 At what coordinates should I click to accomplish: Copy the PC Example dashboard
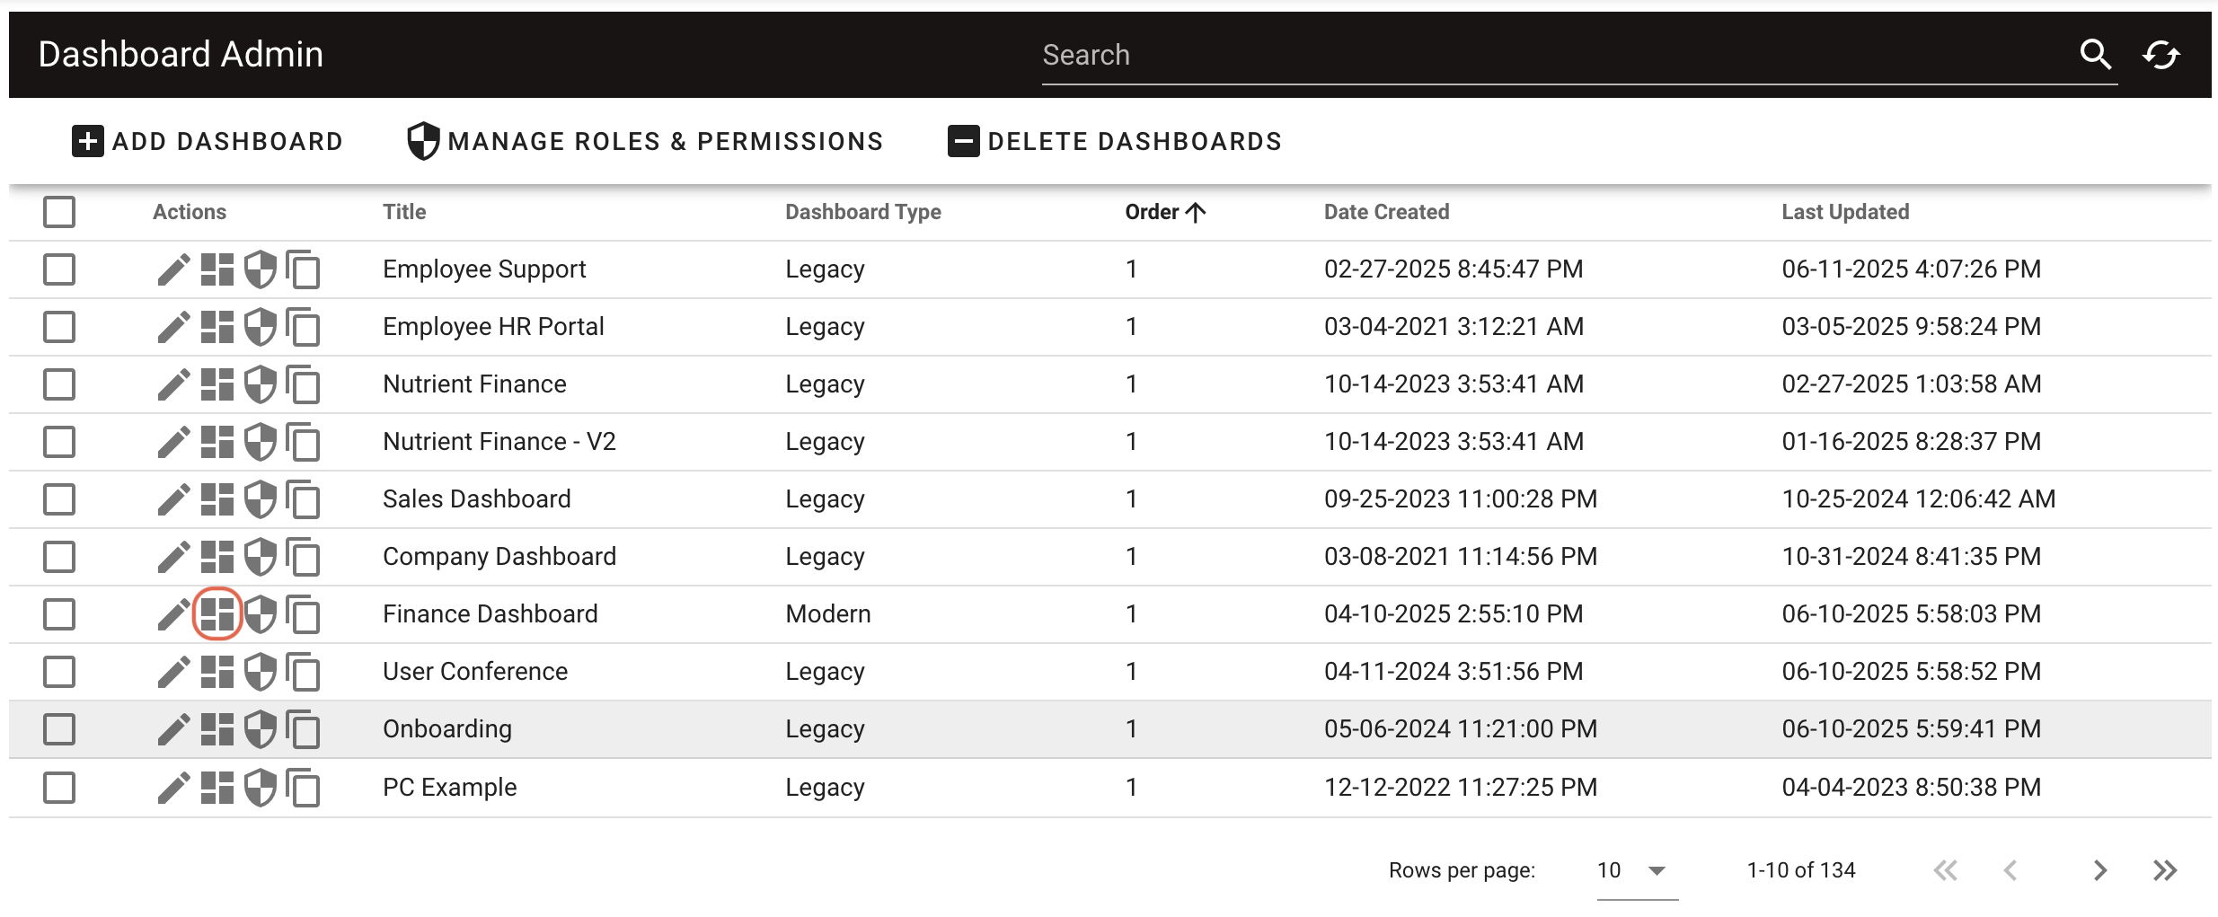(304, 788)
